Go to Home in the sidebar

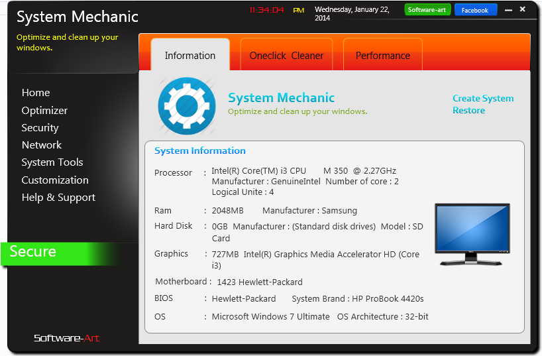[x=36, y=93]
